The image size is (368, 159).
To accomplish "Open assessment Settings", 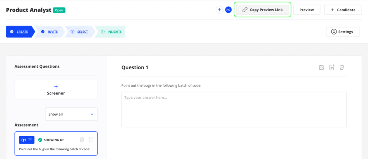I will [342, 32].
